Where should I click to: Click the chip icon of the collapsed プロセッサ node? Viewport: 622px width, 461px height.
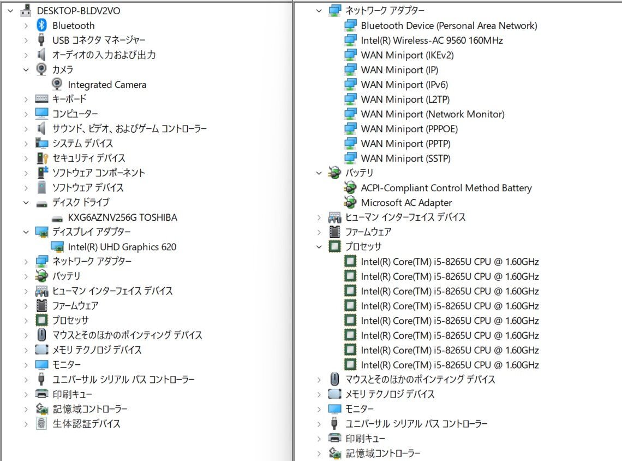point(41,320)
